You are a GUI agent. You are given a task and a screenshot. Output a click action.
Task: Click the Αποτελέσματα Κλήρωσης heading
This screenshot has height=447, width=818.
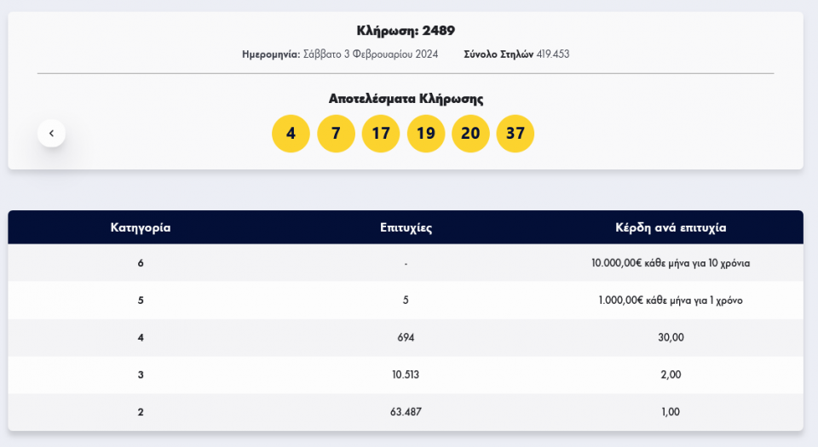tap(406, 99)
